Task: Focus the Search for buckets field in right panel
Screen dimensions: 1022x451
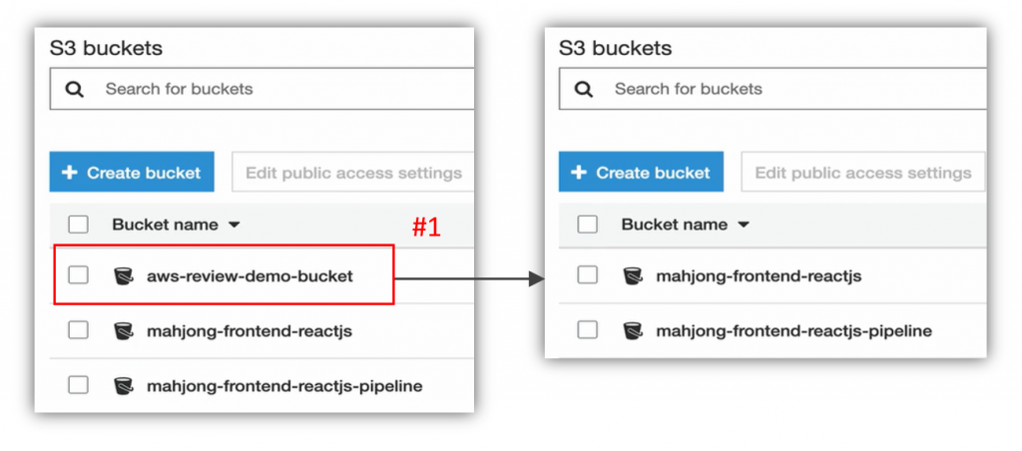Action: (788, 89)
